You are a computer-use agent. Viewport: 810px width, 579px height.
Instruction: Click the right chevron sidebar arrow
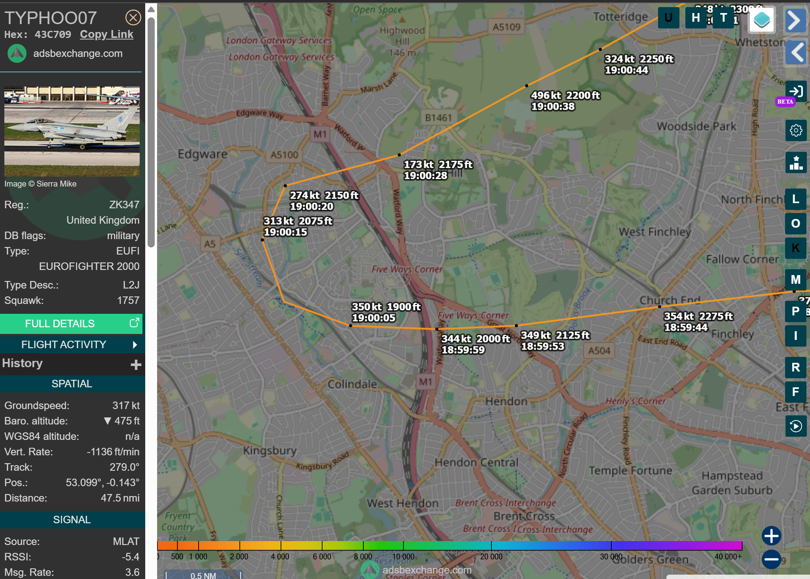pos(795,21)
